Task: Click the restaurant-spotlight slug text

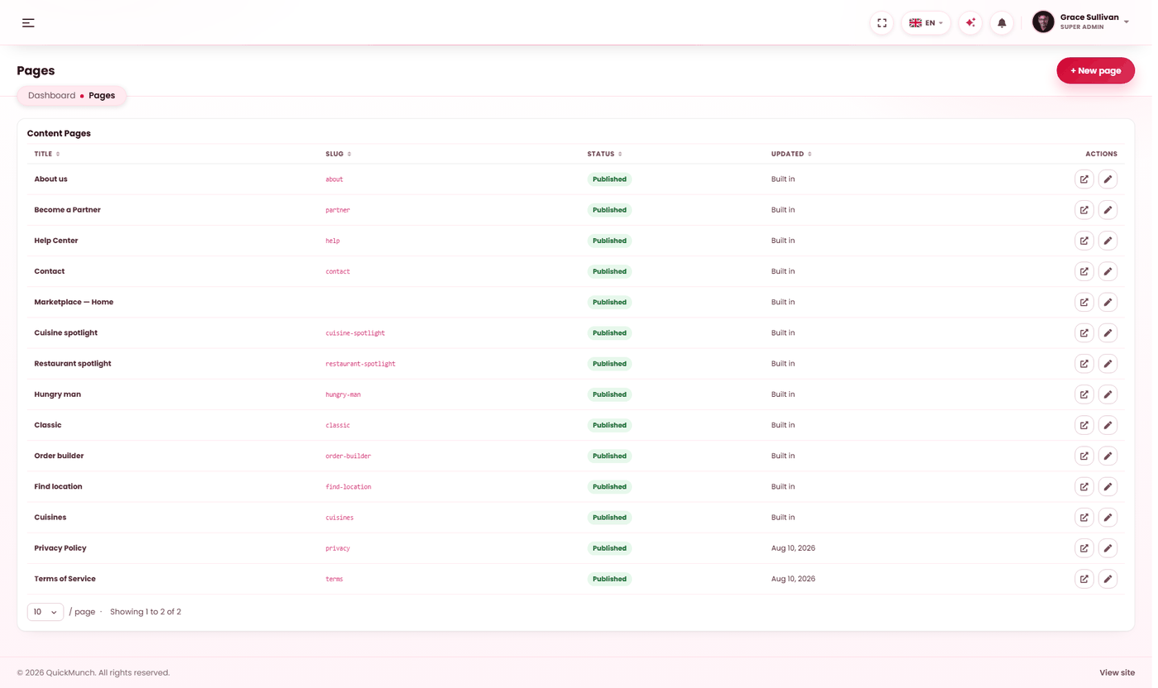Action: (361, 364)
